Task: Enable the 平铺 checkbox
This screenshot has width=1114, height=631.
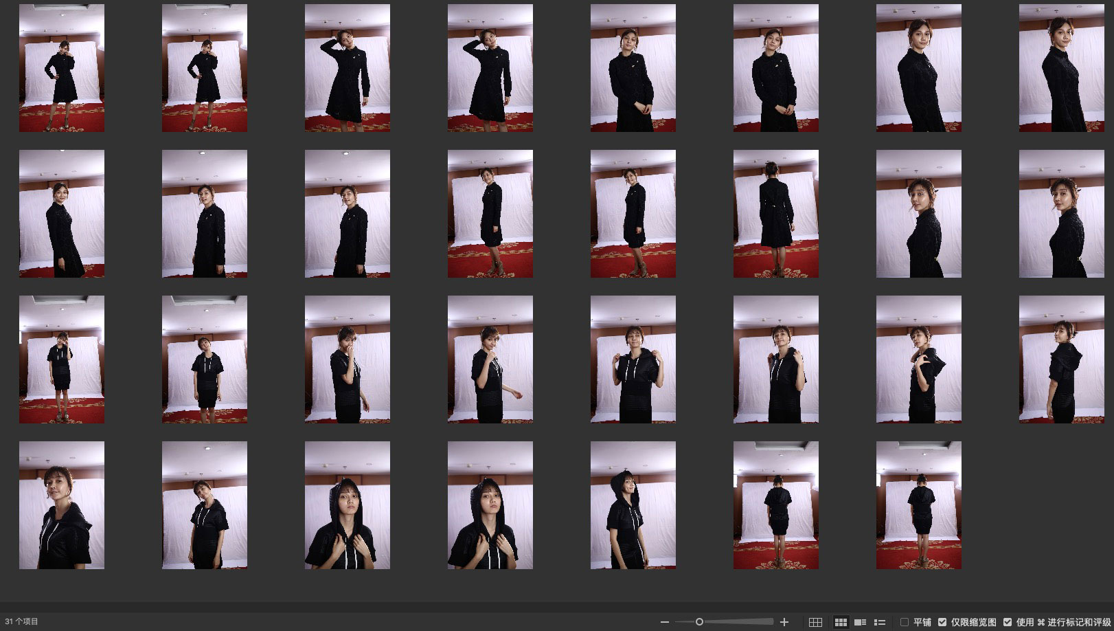Action: pyautogui.click(x=905, y=622)
